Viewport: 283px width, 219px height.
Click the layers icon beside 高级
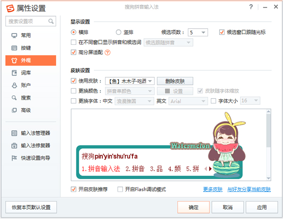click(x=14, y=110)
